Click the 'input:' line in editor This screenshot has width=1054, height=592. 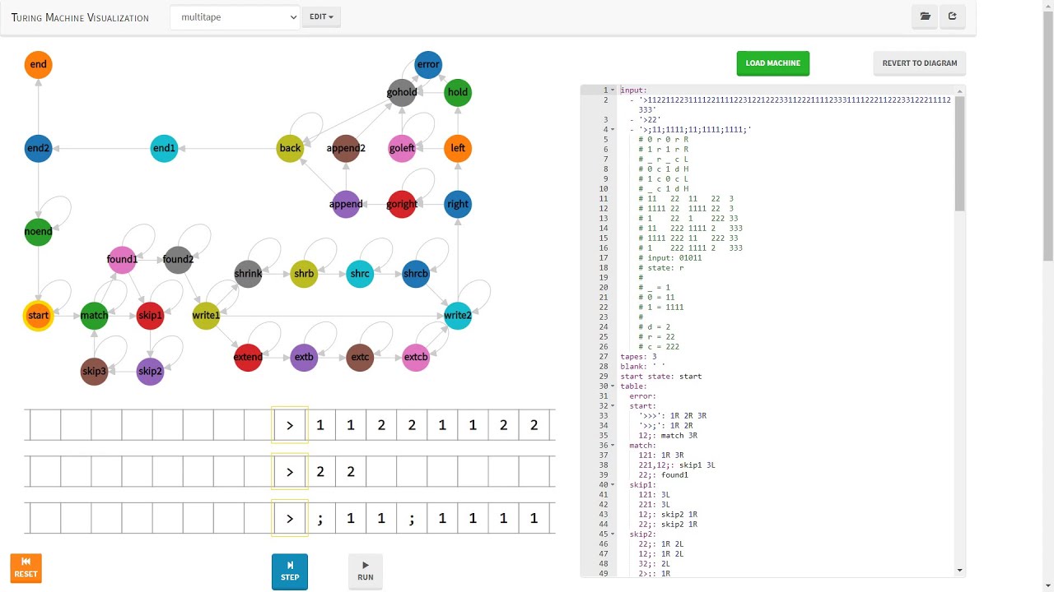pos(634,90)
